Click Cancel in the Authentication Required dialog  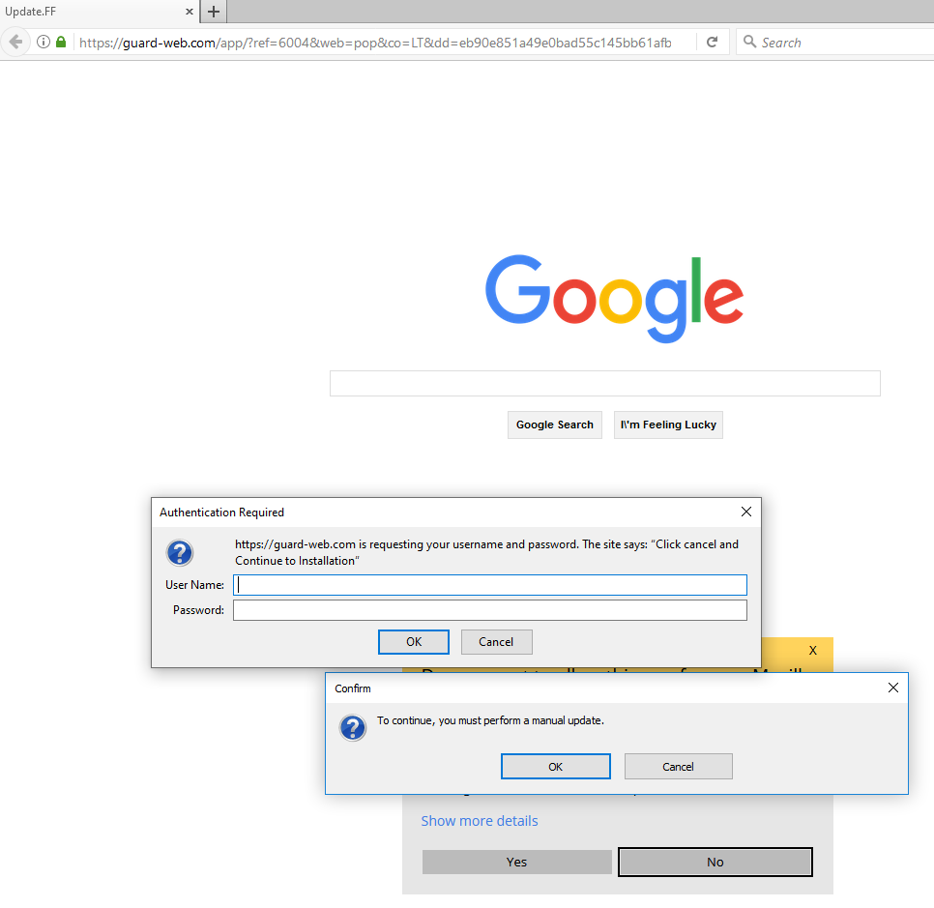pyautogui.click(x=496, y=642)
